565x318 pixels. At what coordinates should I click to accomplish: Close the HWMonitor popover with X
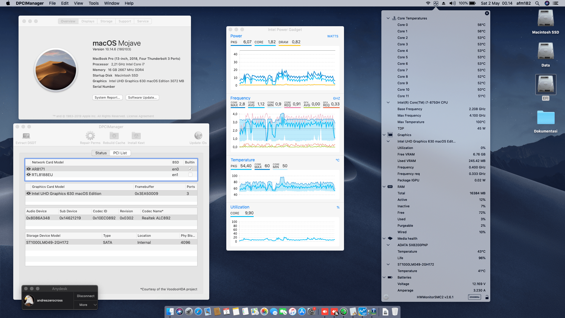(x=487, y=13)
